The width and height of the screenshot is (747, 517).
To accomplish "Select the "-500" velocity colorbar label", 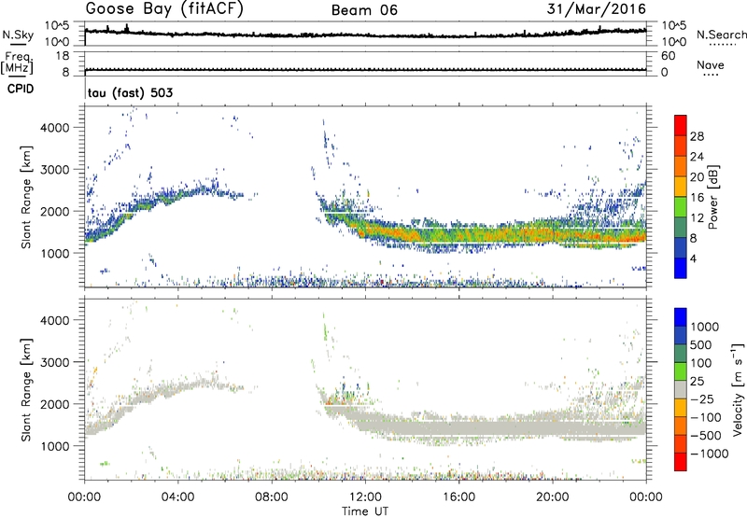I will click(x=705, y=436).
